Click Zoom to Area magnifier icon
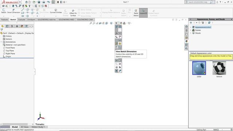This screenshot has height=131, width=233. pos(94,23)
